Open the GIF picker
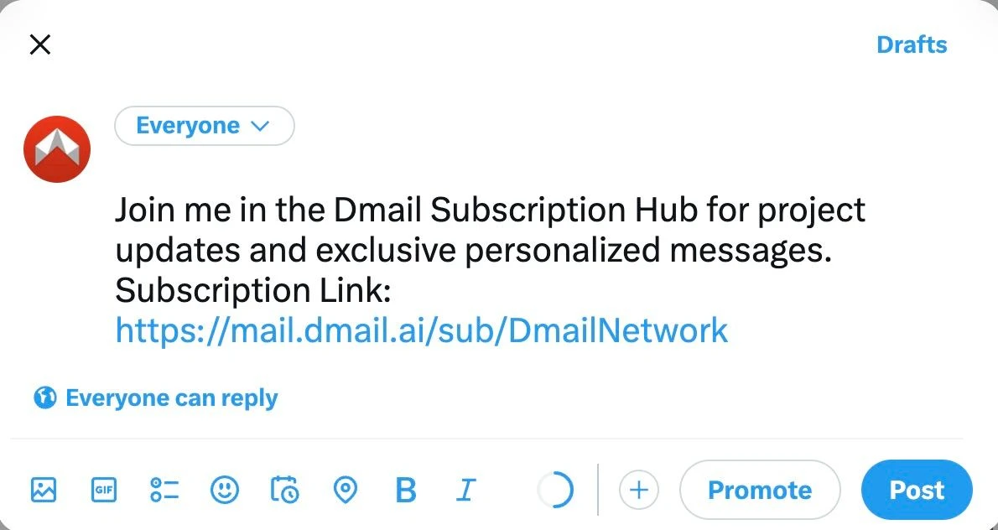The width and height of the screenshot is (998, 530). pos(104,490)
